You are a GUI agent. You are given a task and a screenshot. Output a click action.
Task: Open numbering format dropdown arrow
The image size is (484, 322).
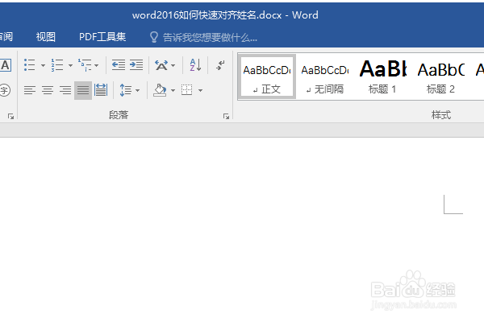(x=70, y=65)
